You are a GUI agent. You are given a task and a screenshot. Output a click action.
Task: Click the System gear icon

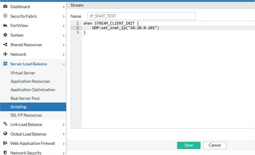click(x=5, y=35)
